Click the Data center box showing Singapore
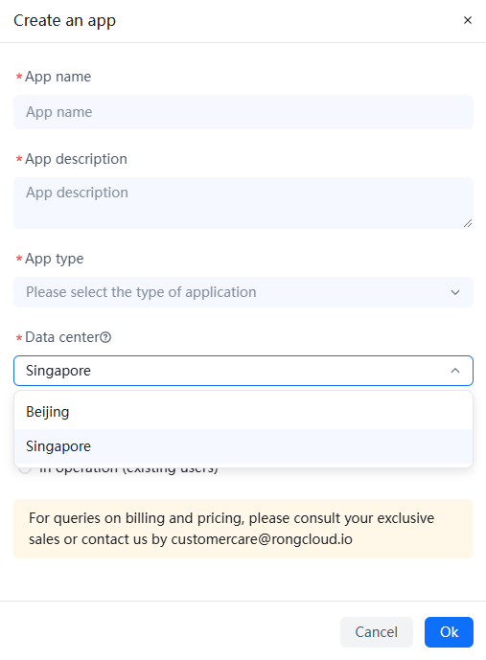The width and height of the screenshot is (486, 660). coord(243,371)
